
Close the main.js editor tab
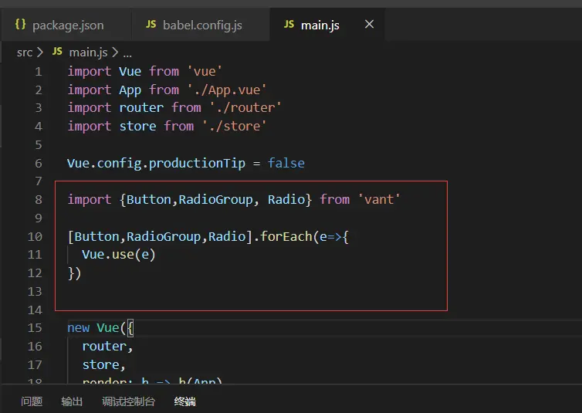coord(369,25)
